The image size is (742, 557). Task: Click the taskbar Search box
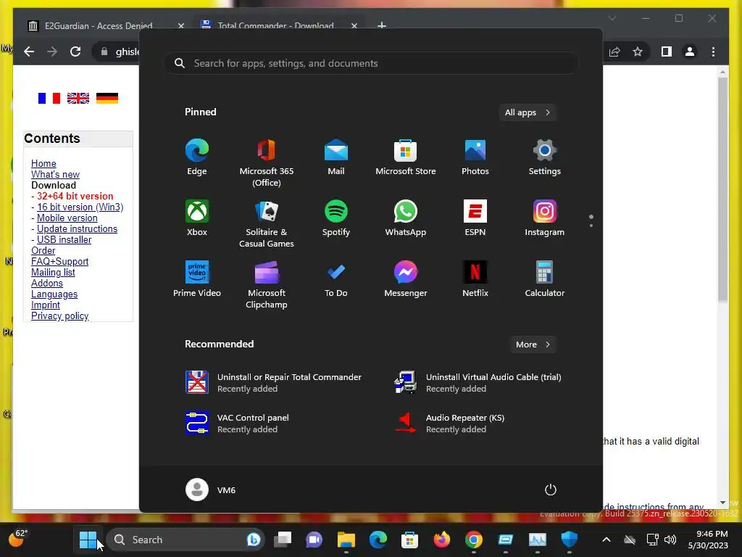(185, 540)
